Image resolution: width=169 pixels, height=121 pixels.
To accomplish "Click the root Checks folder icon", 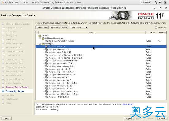I will coord(40,35).
